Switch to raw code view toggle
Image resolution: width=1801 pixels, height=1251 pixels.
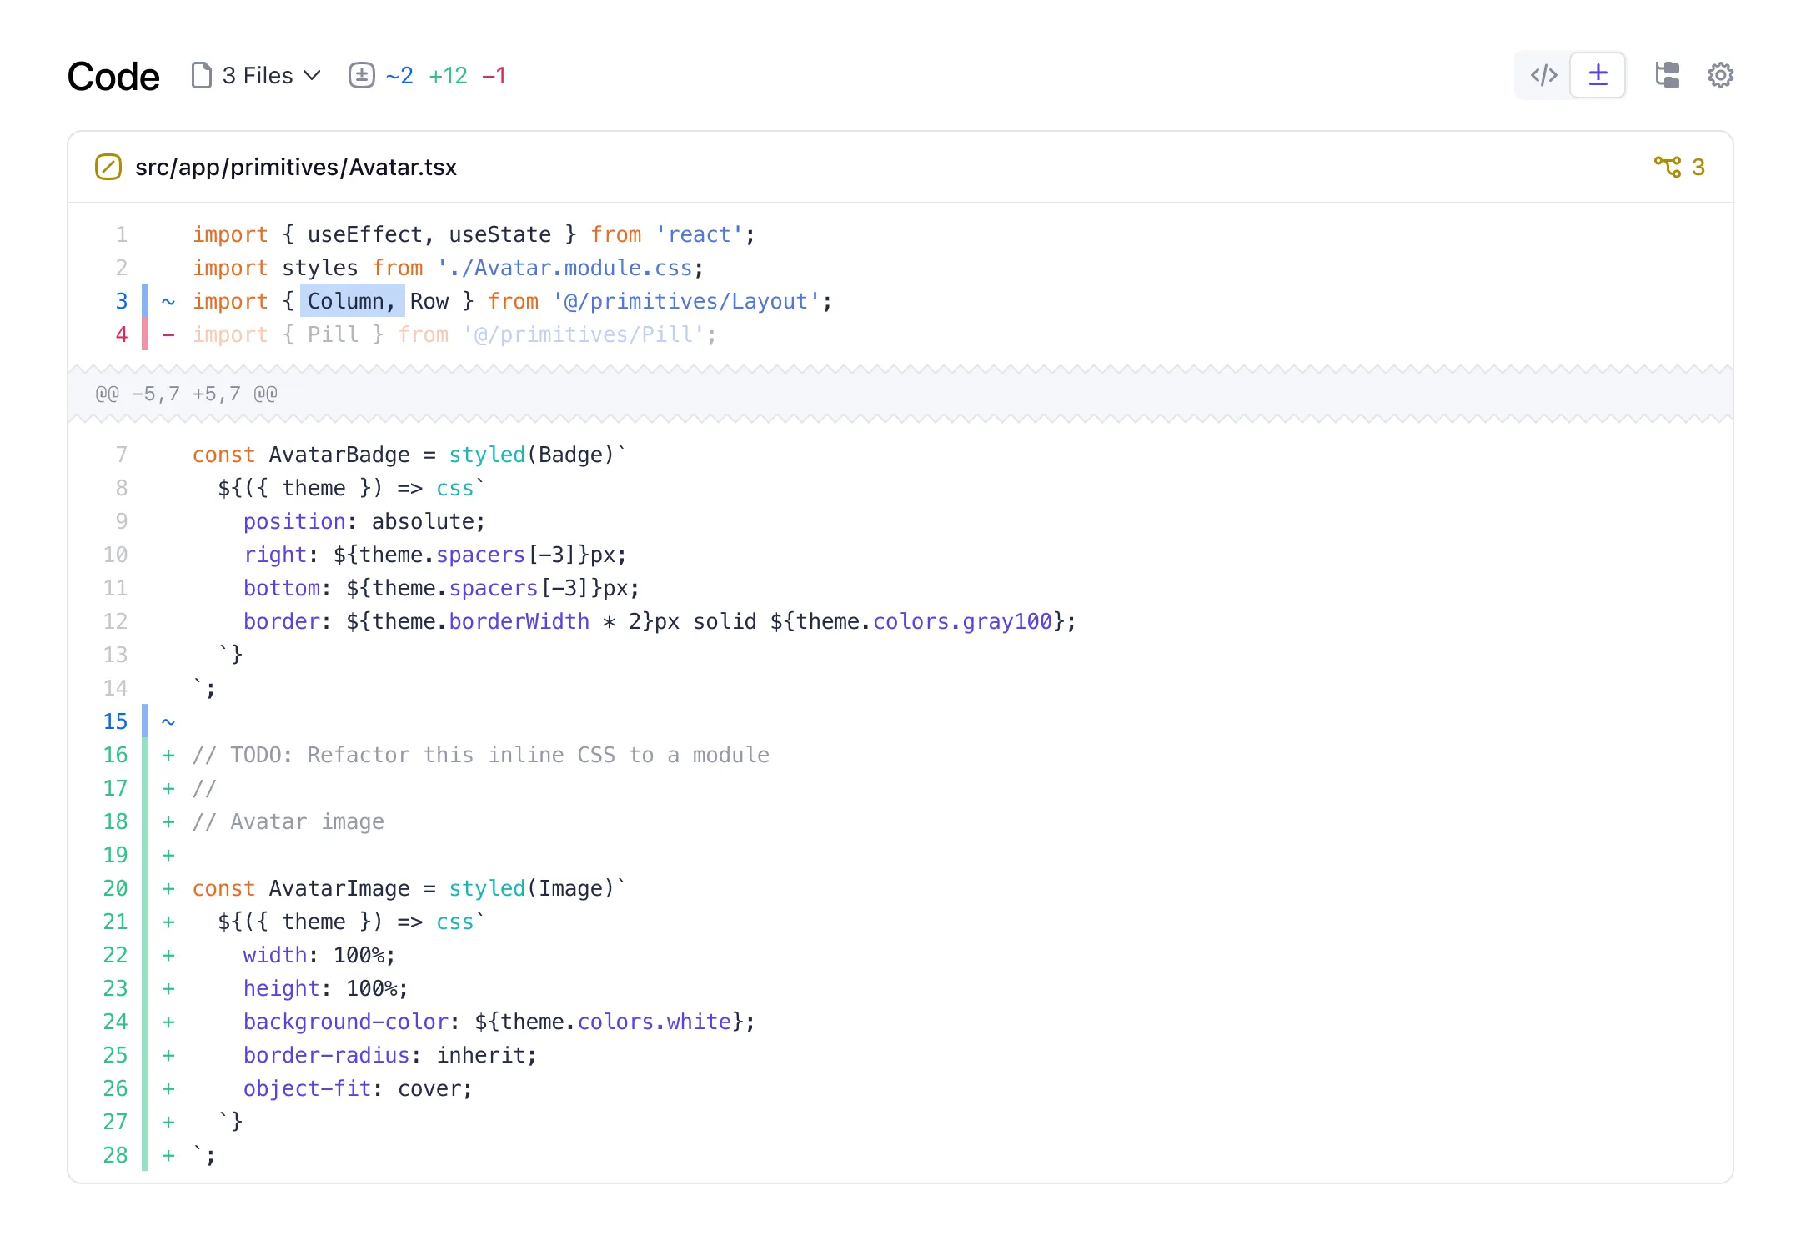click(1543, 75)
